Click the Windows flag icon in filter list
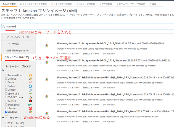The image size is (174, 130). coord(30,112)
